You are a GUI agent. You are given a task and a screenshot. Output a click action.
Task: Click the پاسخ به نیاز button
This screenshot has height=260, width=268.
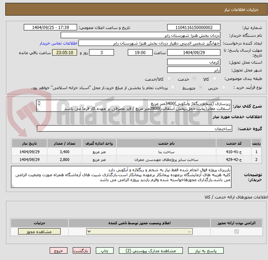(x=206, y=251)
